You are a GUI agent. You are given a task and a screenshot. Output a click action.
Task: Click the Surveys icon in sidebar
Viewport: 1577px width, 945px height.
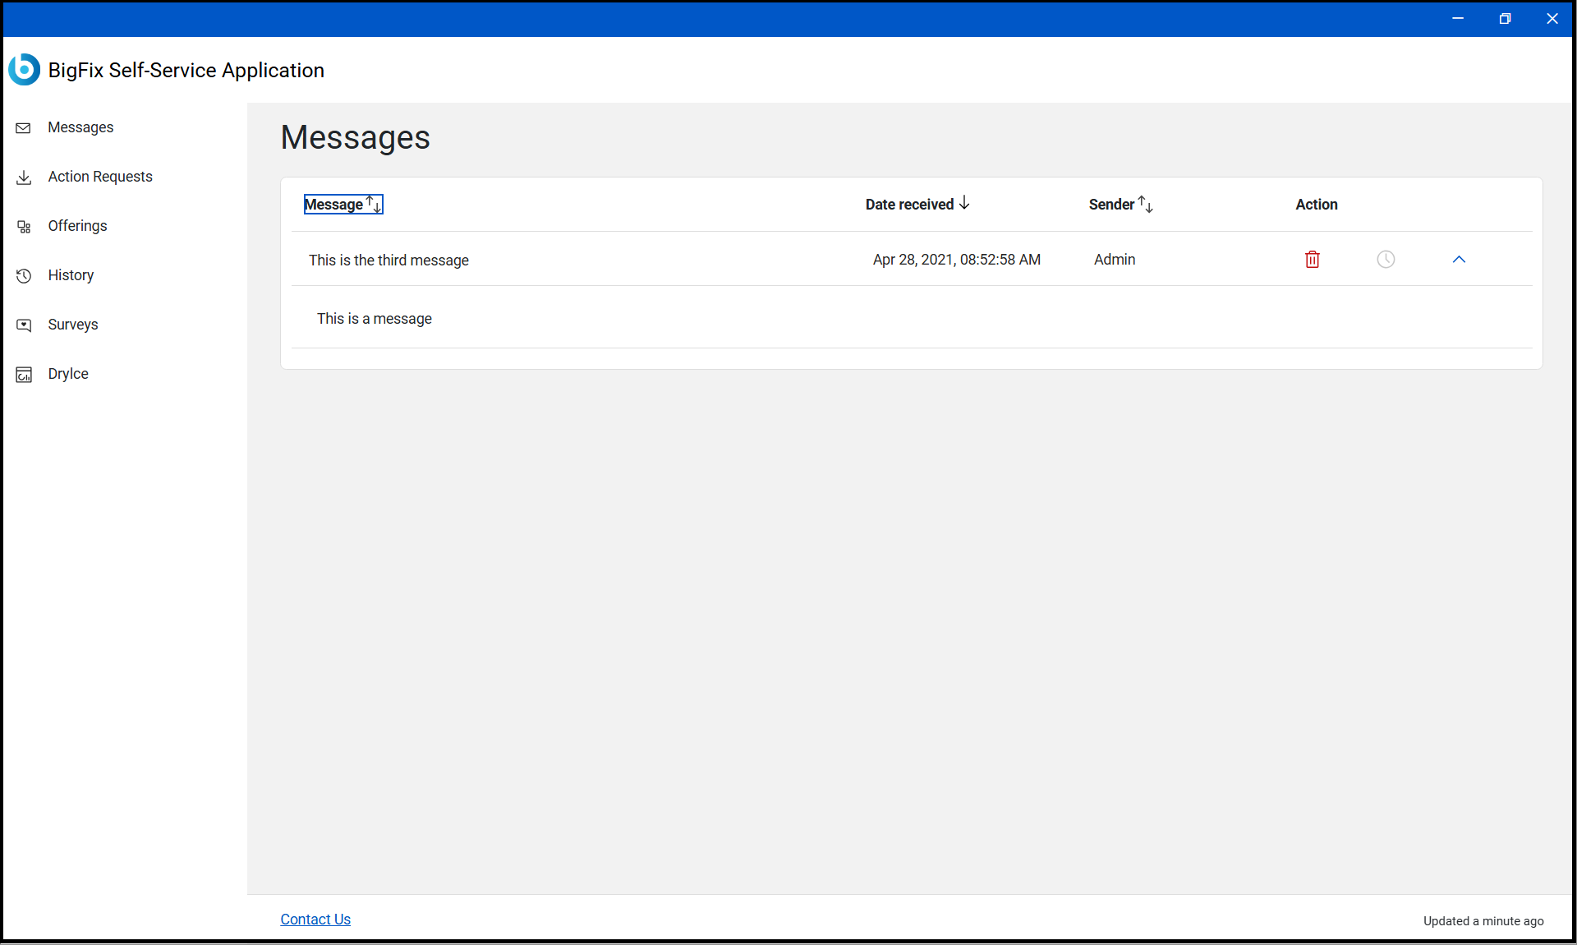coord(24,325)
